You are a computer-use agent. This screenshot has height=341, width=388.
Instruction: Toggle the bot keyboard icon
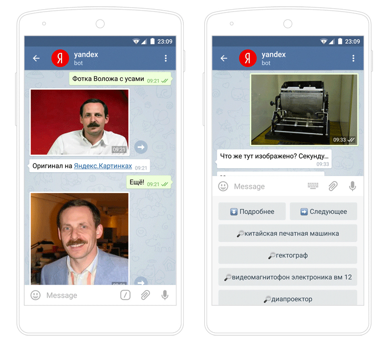coord(313,186)
